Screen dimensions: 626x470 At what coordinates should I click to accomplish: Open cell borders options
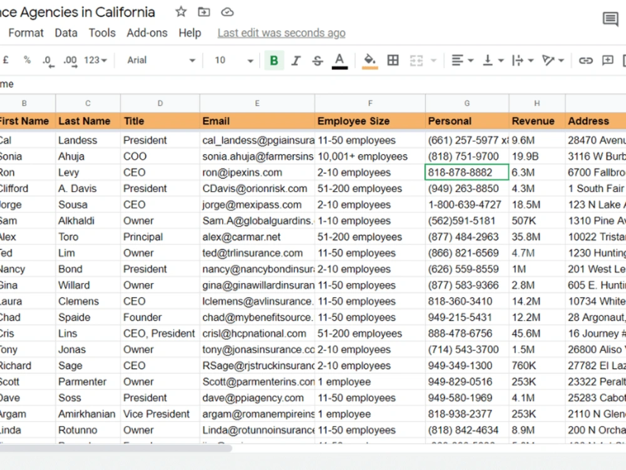pos(393,60)
